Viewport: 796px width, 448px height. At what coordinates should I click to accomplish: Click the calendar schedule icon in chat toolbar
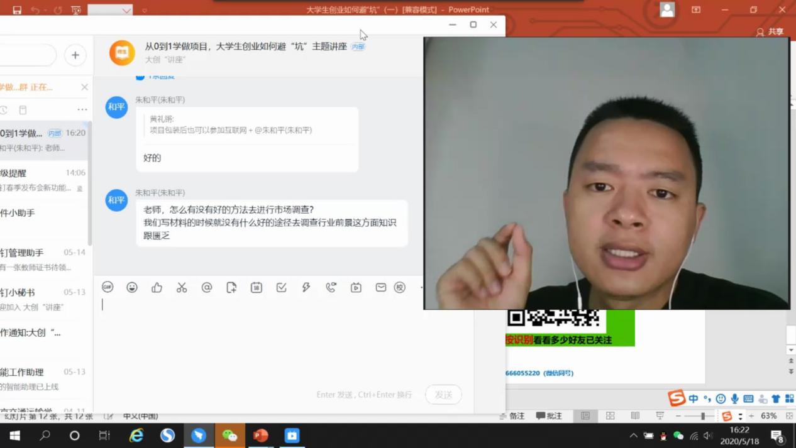coord(257,287)
